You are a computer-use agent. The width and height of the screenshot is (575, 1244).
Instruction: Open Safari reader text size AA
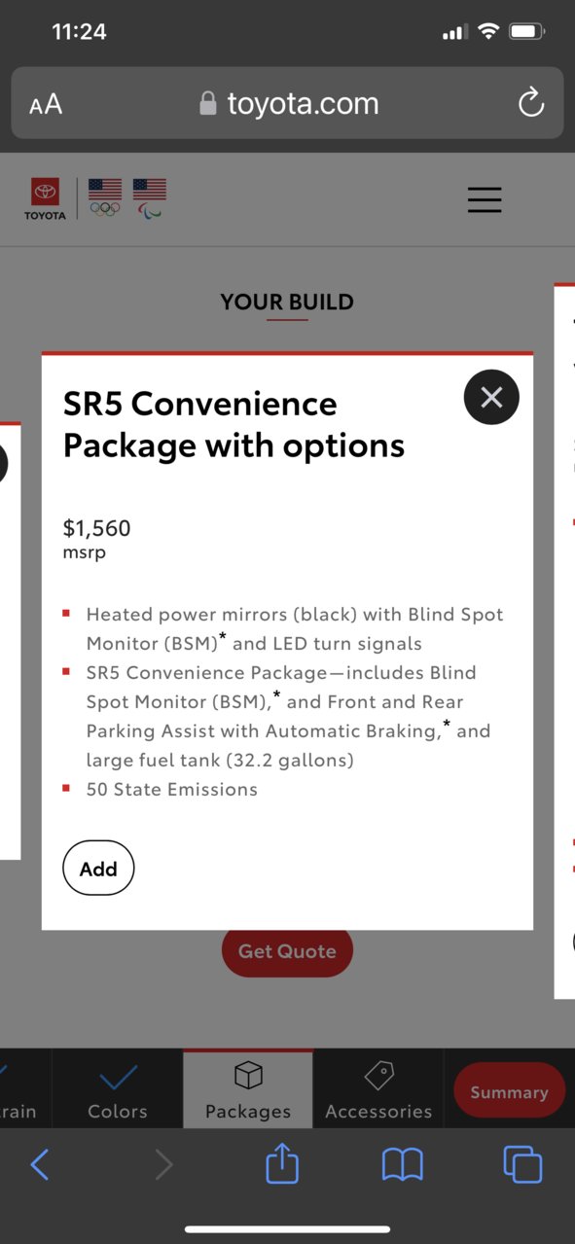click(x=46, y=104)
